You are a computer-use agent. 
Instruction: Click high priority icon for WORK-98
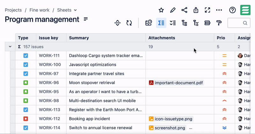(x=224, y=101)
